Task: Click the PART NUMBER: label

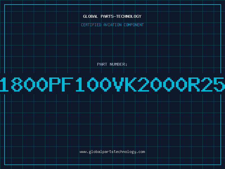Action: 112,64
